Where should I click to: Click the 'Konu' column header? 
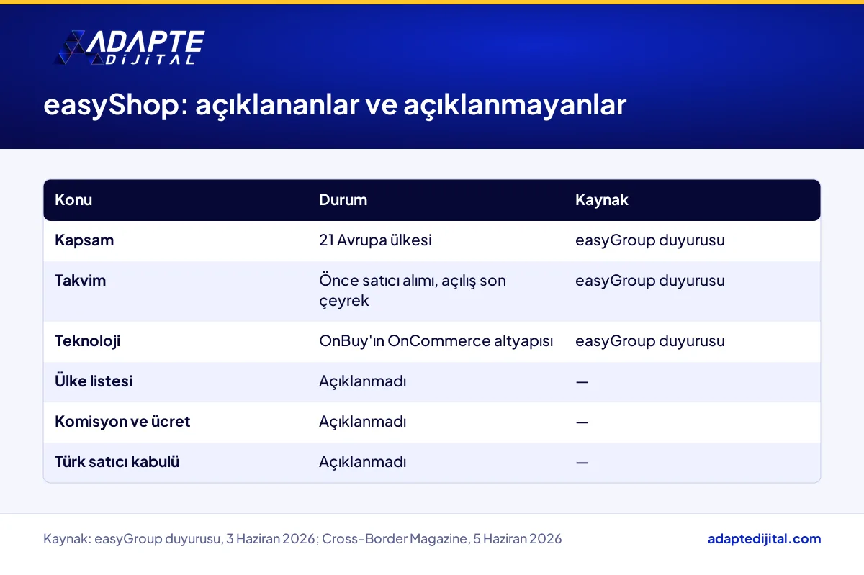[x=73, y=200]
